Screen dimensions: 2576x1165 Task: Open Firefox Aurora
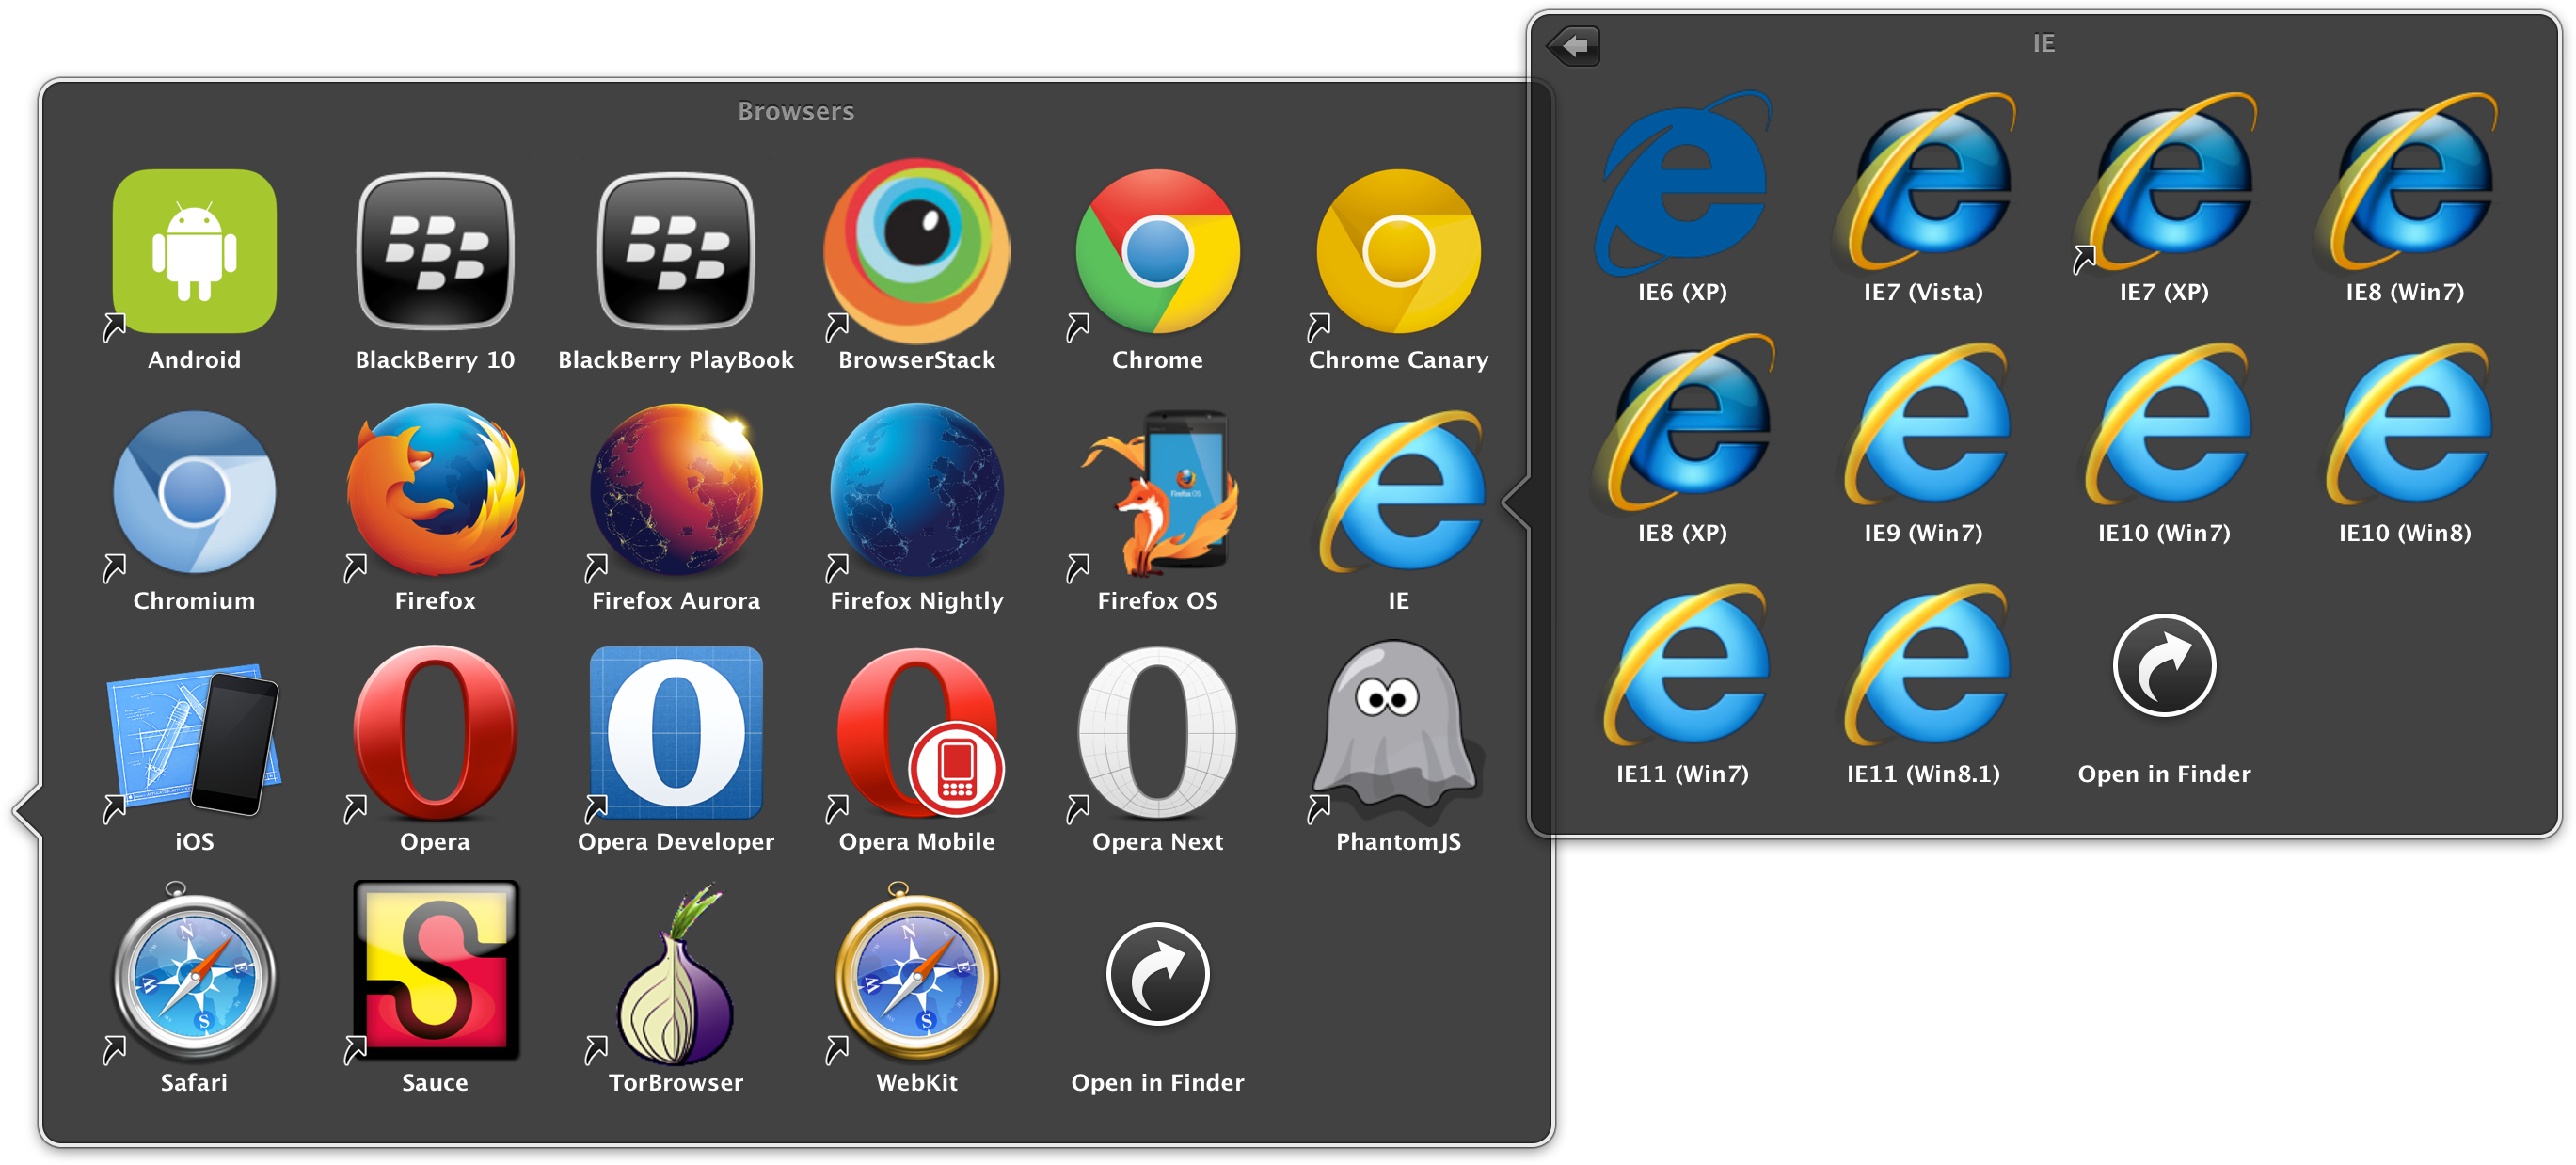coord(676,492)
